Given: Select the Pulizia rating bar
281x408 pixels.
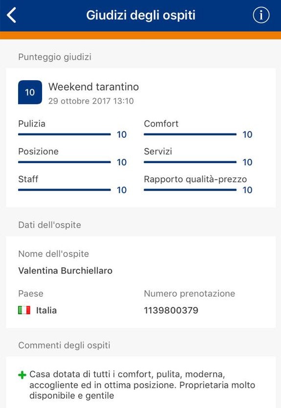Looking at the screenshot, I should 65,134.
